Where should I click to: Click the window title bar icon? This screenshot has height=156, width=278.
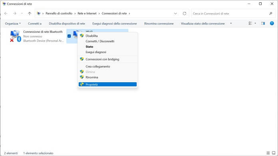4,4
